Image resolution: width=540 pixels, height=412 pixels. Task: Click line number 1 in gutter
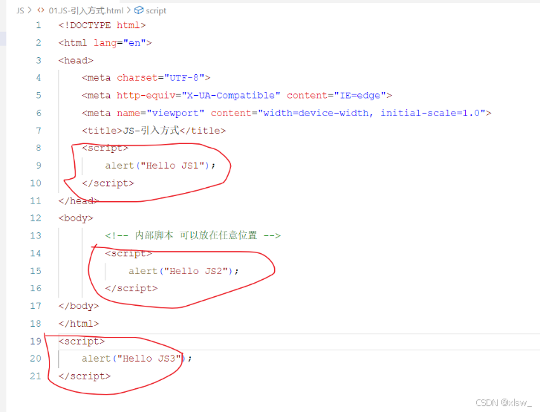coord(38,25)
